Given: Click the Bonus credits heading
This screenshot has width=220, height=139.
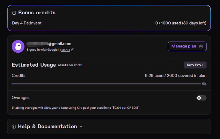Looking at the screenshot, I should 37,13.
